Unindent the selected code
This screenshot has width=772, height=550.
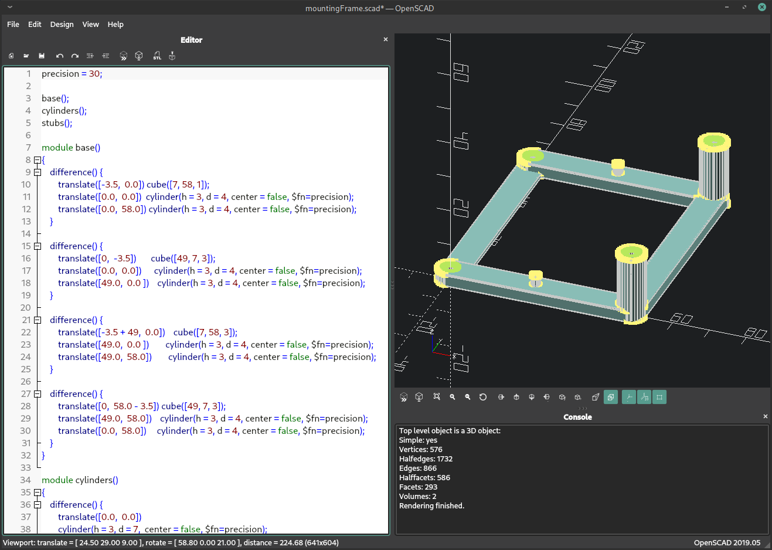pos(90,56)
